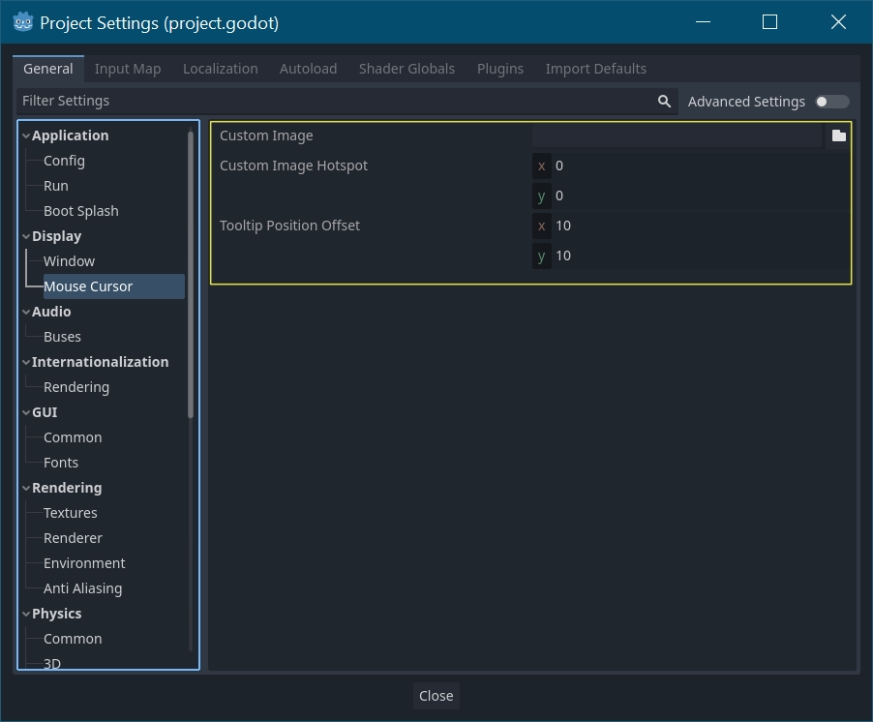This screenshot has width=873, height=722.
Task: Collapse the Display category arrow
Action: (26, 237)
